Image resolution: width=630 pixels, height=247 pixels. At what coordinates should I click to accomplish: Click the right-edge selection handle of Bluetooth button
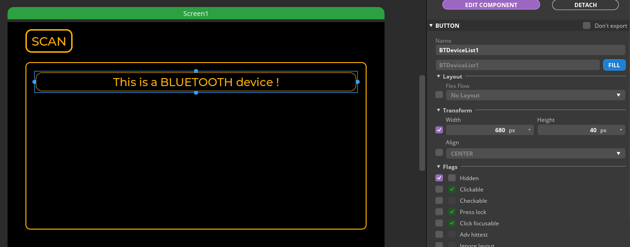pos(358,82)
